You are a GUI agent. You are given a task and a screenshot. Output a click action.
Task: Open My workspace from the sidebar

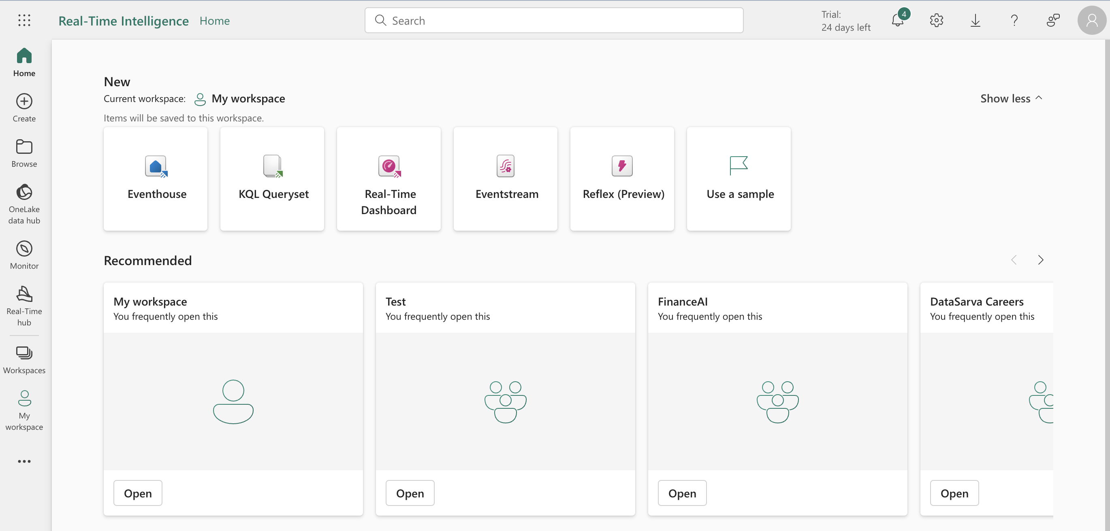[24, 411]
